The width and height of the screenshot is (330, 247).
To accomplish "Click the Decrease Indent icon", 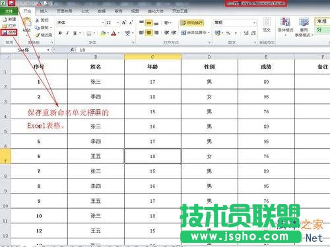I will 166,33.
